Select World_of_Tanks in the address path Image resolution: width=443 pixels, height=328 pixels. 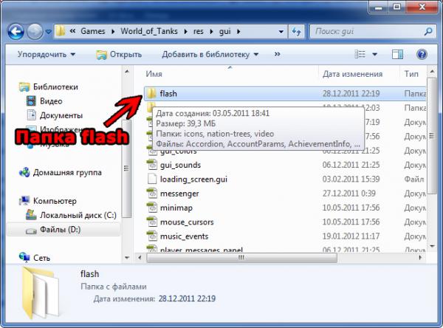click(149, 31)
